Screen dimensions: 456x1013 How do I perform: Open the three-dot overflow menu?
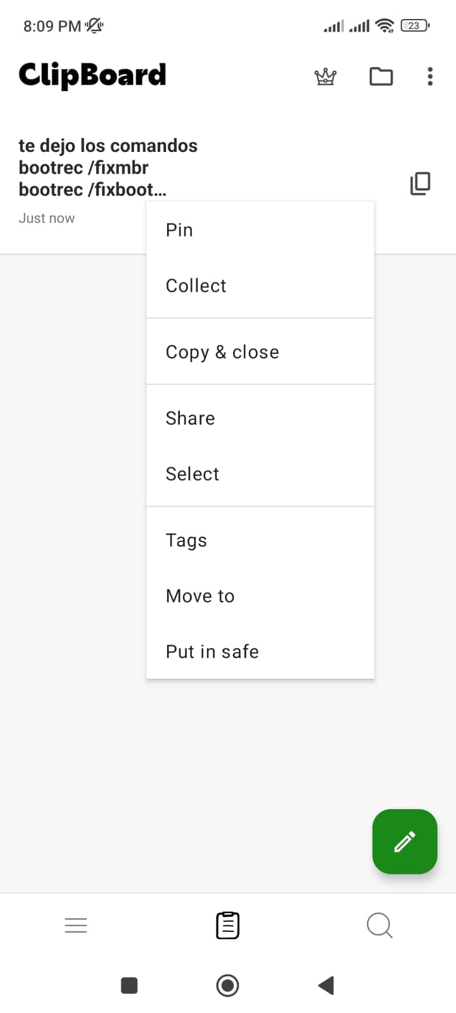pos(430,77)
